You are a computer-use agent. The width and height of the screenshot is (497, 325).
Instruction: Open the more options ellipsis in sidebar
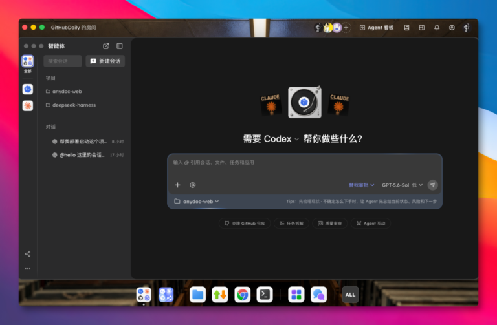28,269
